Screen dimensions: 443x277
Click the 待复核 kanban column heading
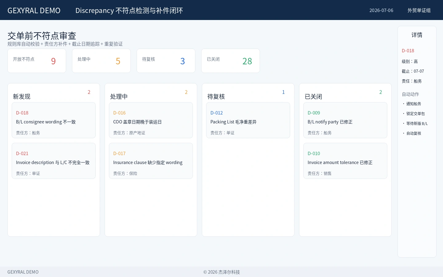pos(216,97)
